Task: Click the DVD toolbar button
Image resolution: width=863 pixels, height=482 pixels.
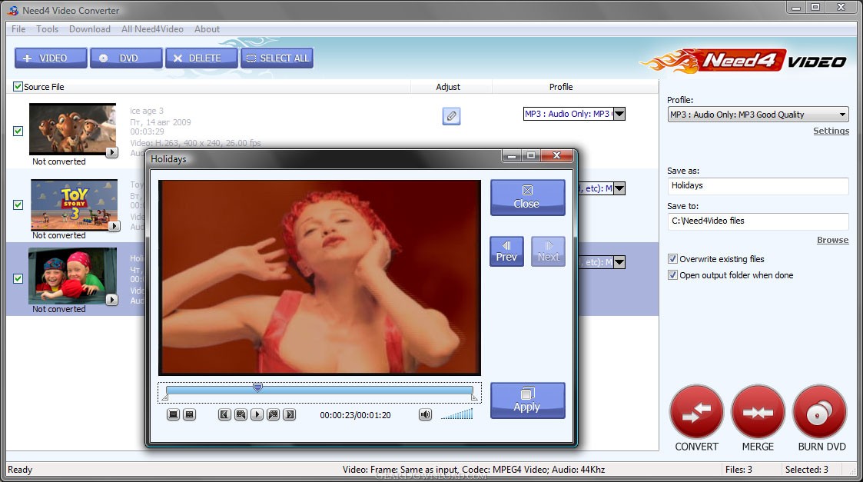Action: point(126,58)
